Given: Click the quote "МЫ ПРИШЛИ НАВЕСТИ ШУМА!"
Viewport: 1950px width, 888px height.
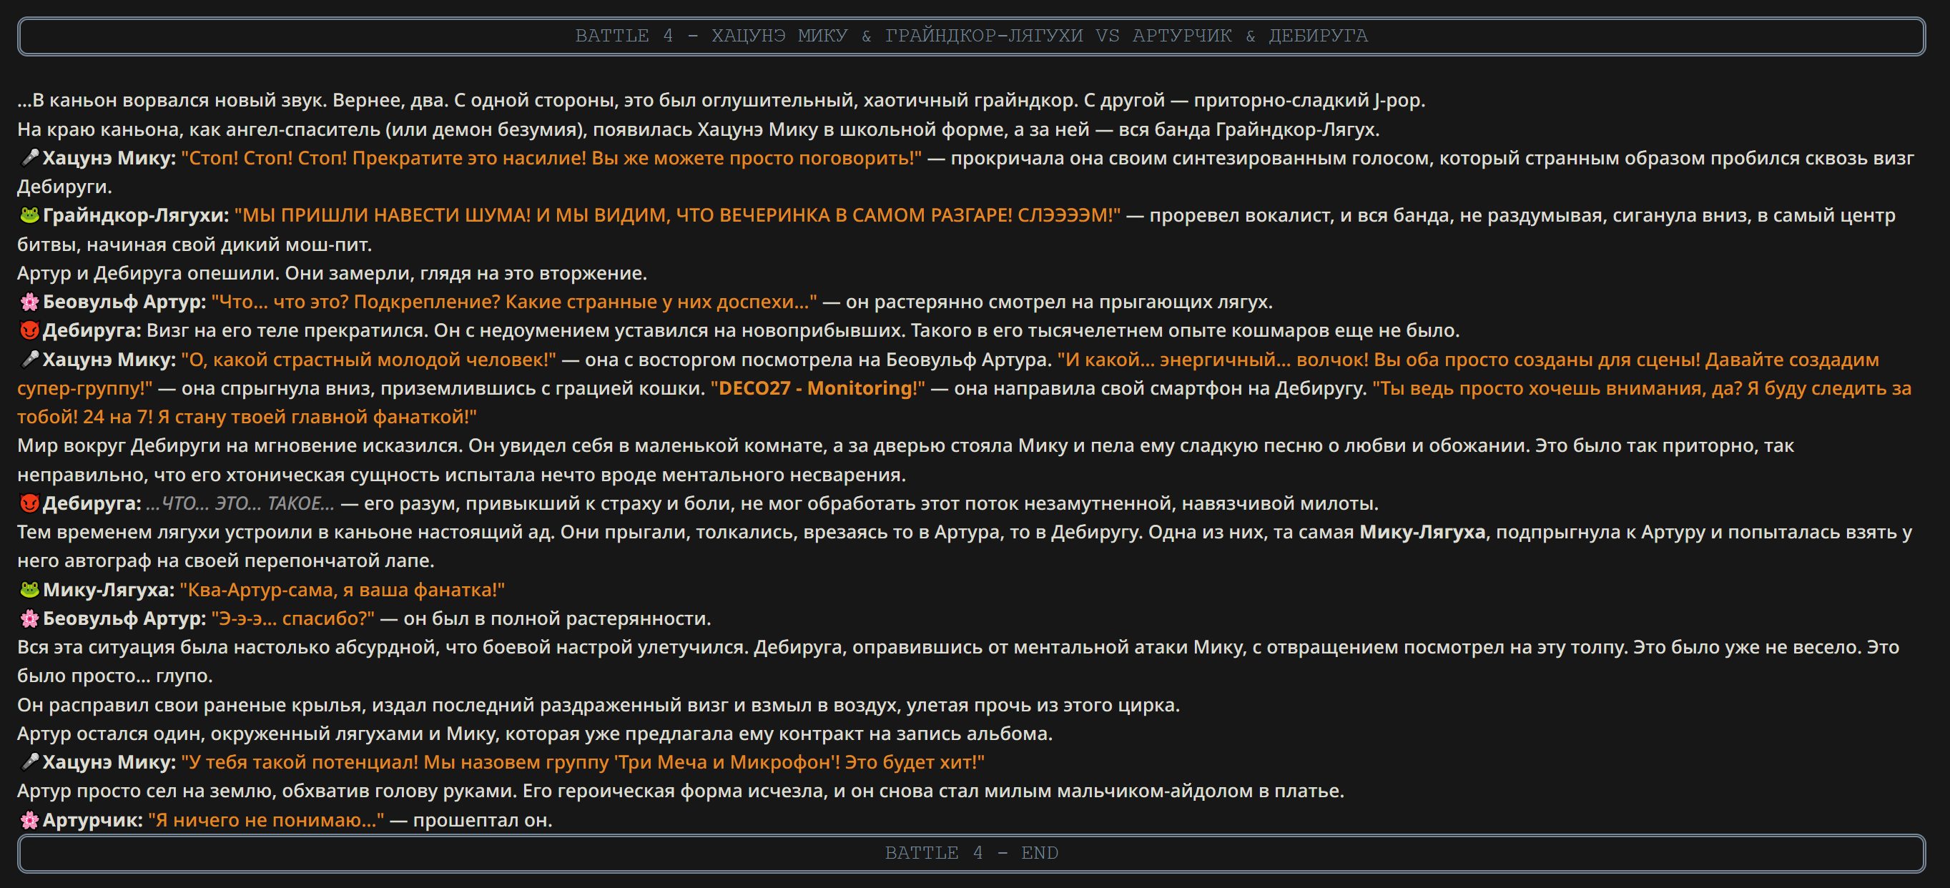Looking at the screenshot, I should click(x=383, y=216).
